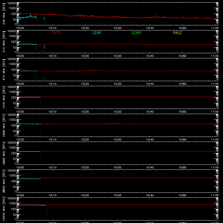Click 10:10 tick label below 2695 MHz plot

[52, 140]
